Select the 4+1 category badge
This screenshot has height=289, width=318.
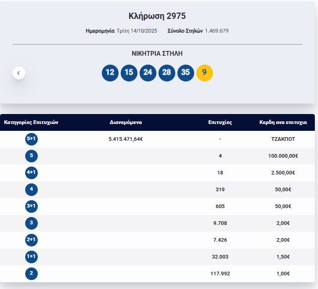[x=31, y=173]
